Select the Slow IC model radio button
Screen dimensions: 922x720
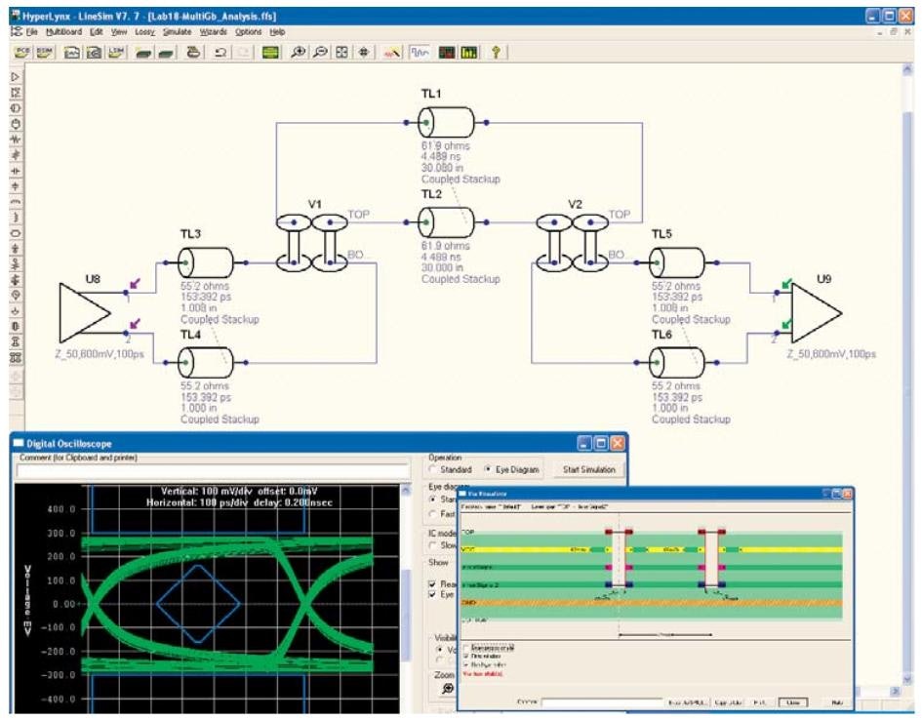434,545
